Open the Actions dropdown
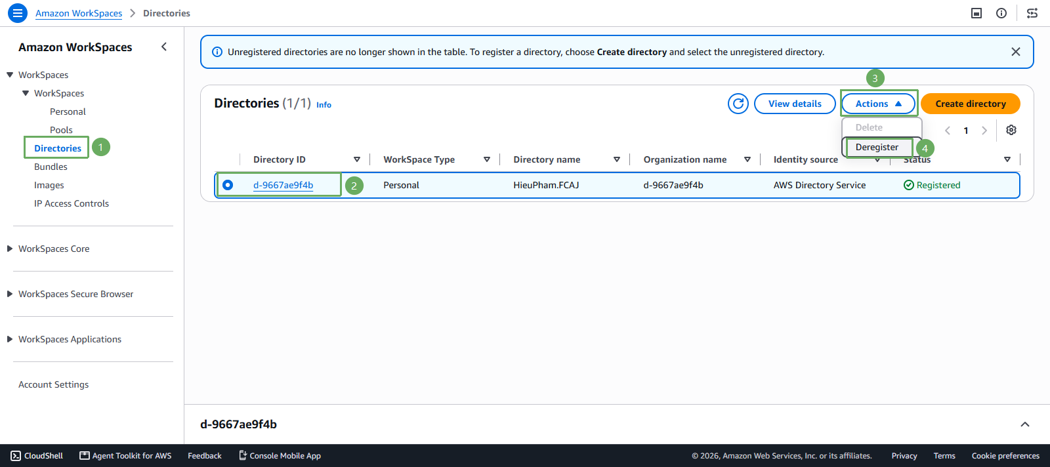Image resolution: width=1050 pixels, height=467 pixels. [879, 104]
